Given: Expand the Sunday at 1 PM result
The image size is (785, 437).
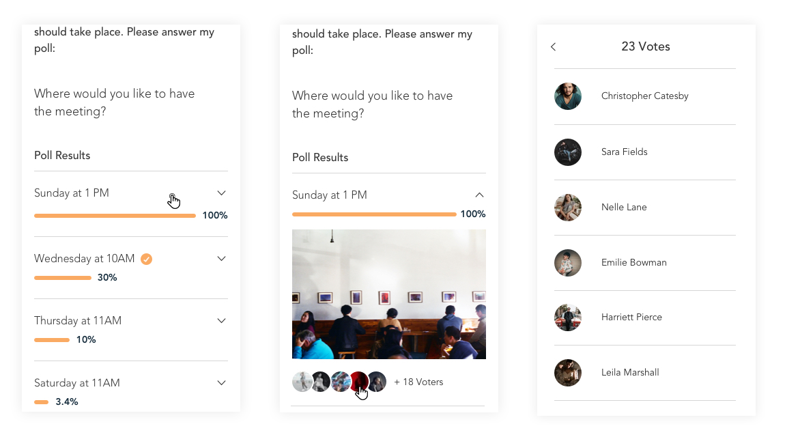Looking at the screenshot, I should (221, 193).
